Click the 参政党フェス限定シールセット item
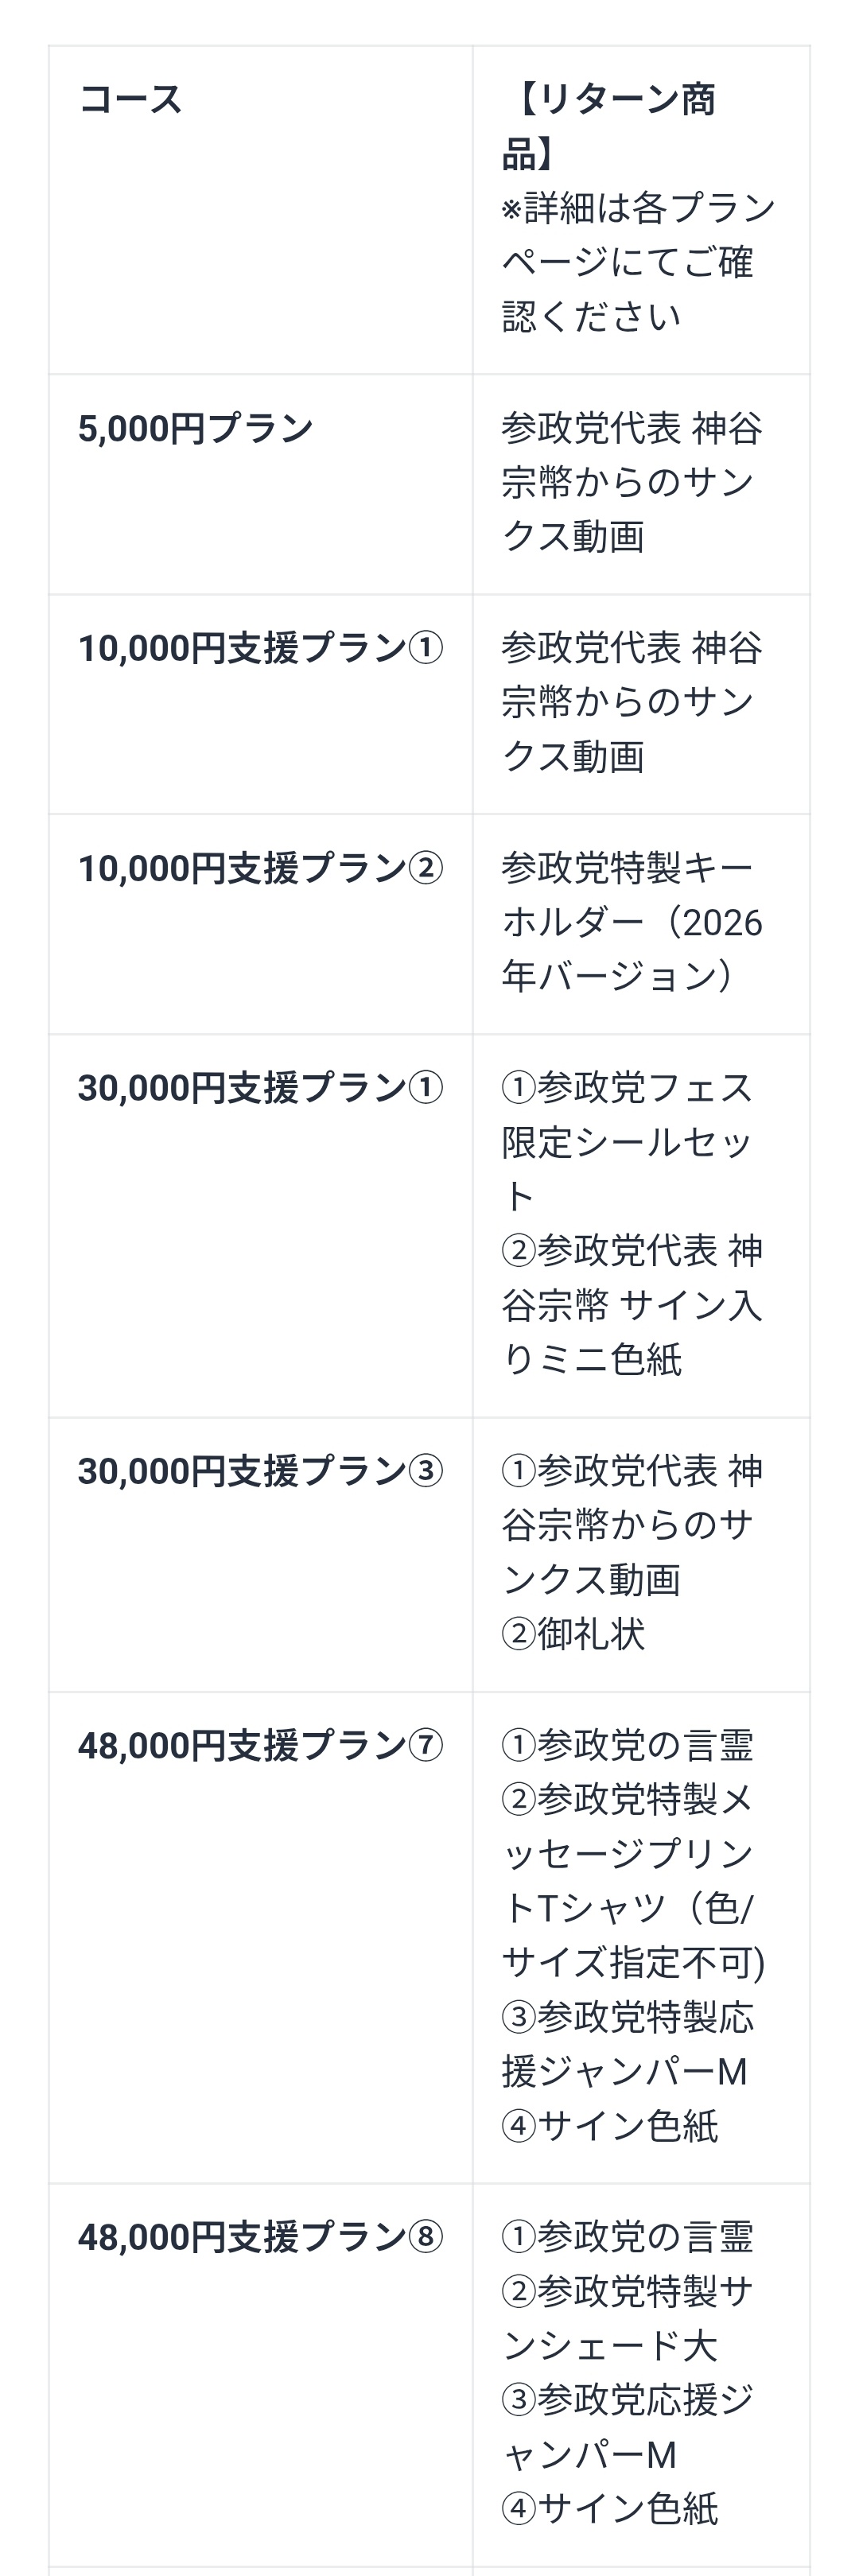Viewport: 859px width, 2576px height. click(627, 1142)
